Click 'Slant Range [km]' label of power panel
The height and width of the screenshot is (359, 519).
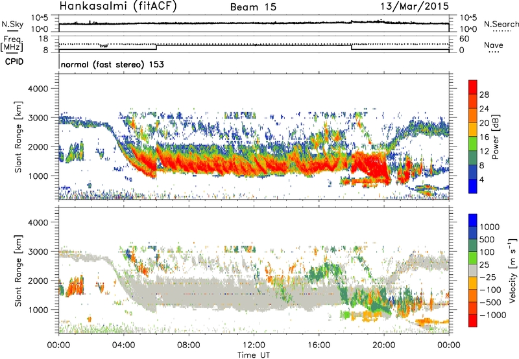point(18,137)
